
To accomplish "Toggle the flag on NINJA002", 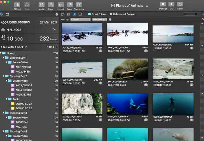I will (54, 30).
